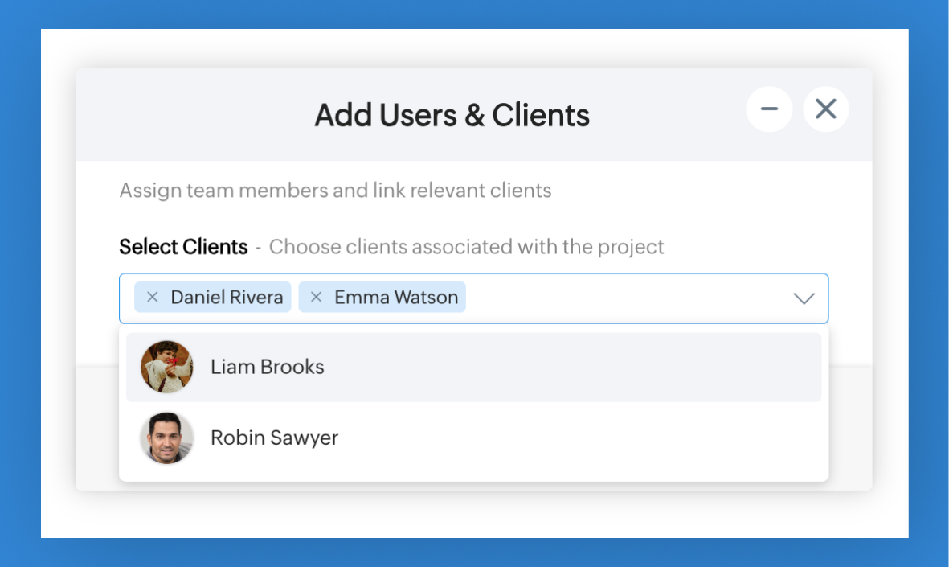Close the Add Users & Clients dialog

(825, 109)
